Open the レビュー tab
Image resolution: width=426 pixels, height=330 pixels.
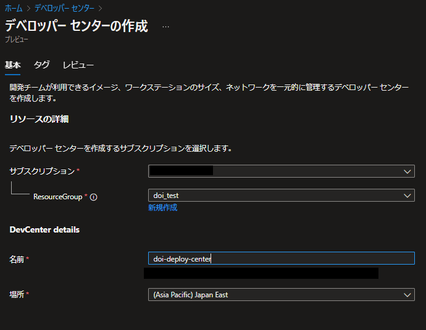point(78,65)
